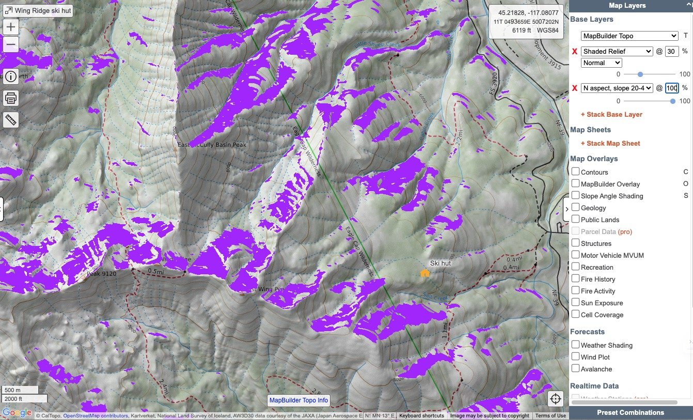Open OpenStreetMap contributors link

(96, 415)
